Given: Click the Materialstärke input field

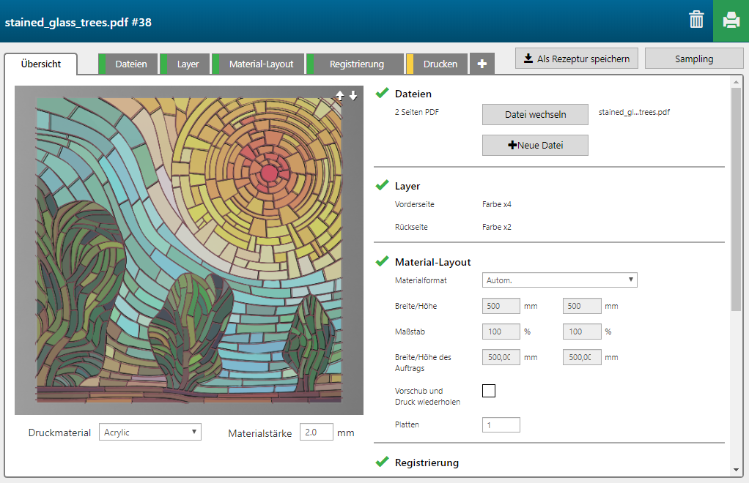Looking at the screenshot, I should (317, 433).
